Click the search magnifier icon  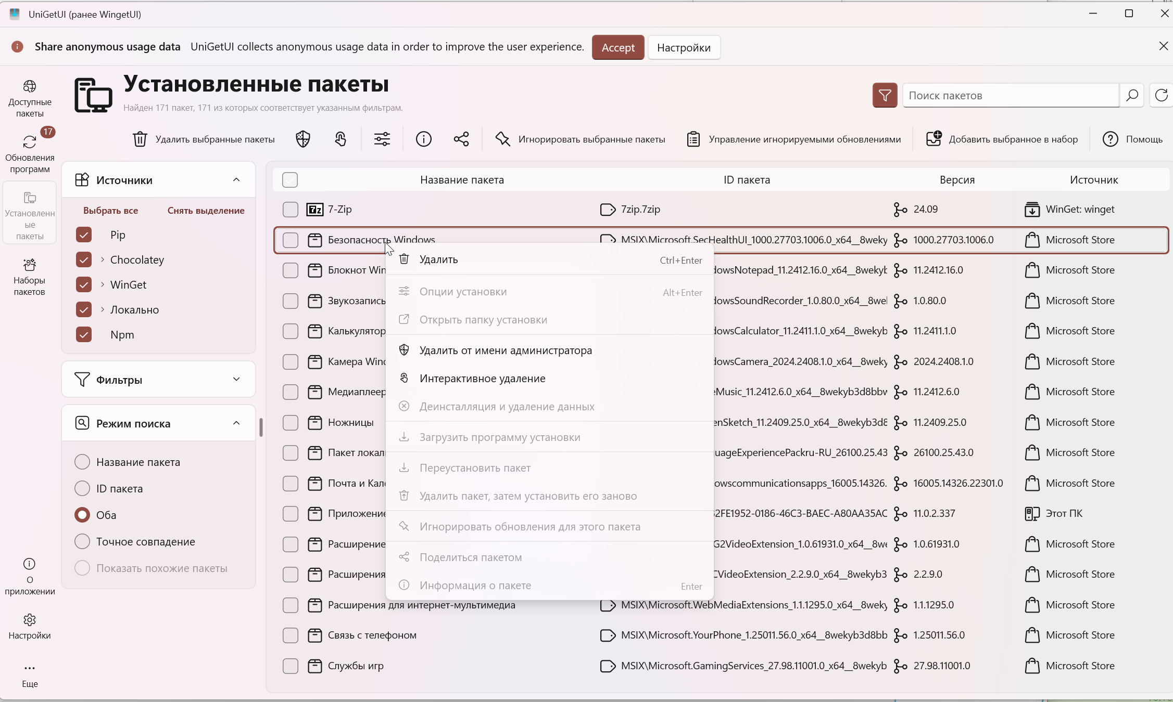(1131, 95)
